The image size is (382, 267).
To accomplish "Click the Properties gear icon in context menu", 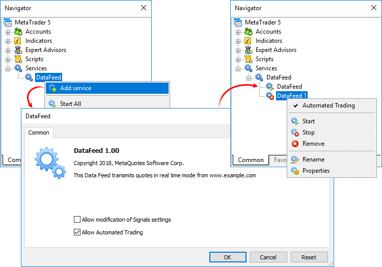I will coord(295,171).
